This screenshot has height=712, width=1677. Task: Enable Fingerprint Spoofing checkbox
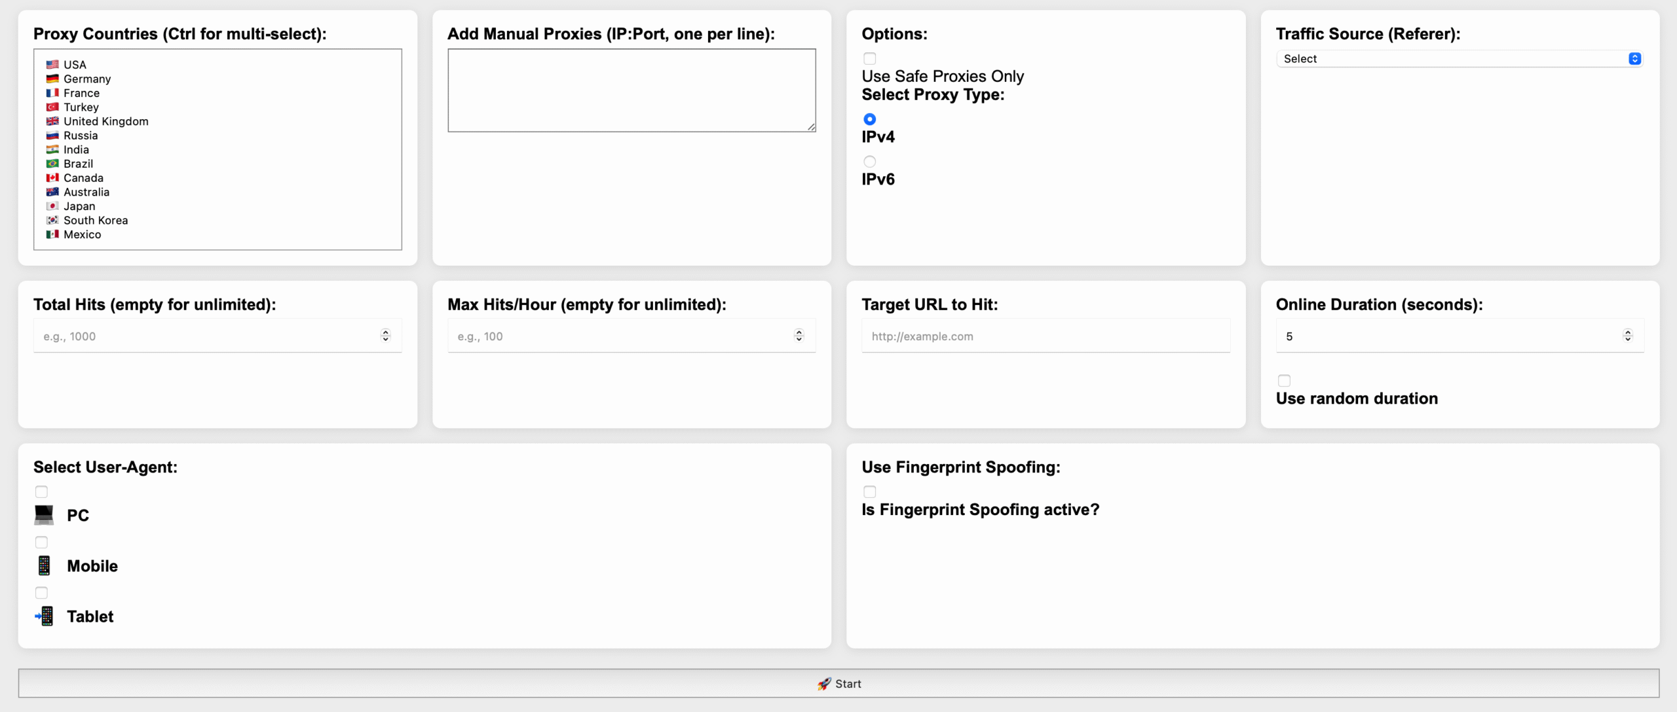(869, 492)
